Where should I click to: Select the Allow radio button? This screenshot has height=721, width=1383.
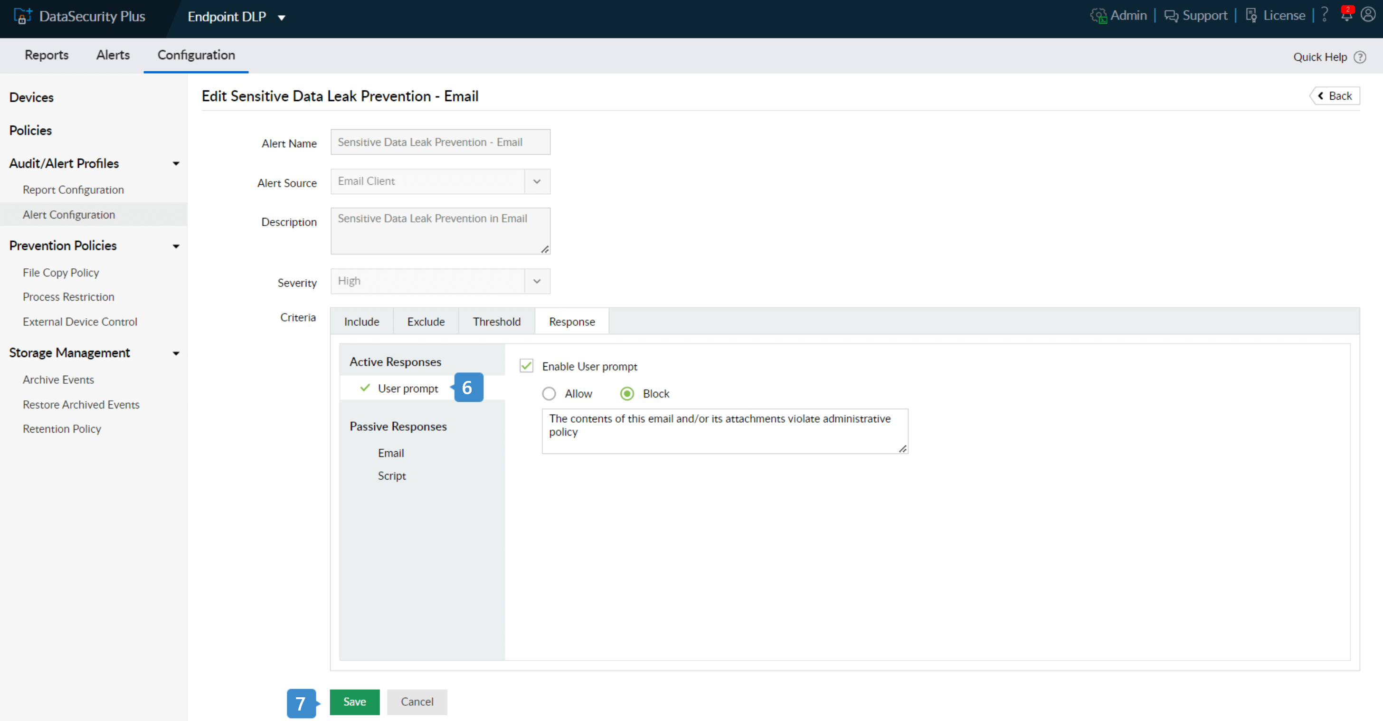tap(549, 394)
